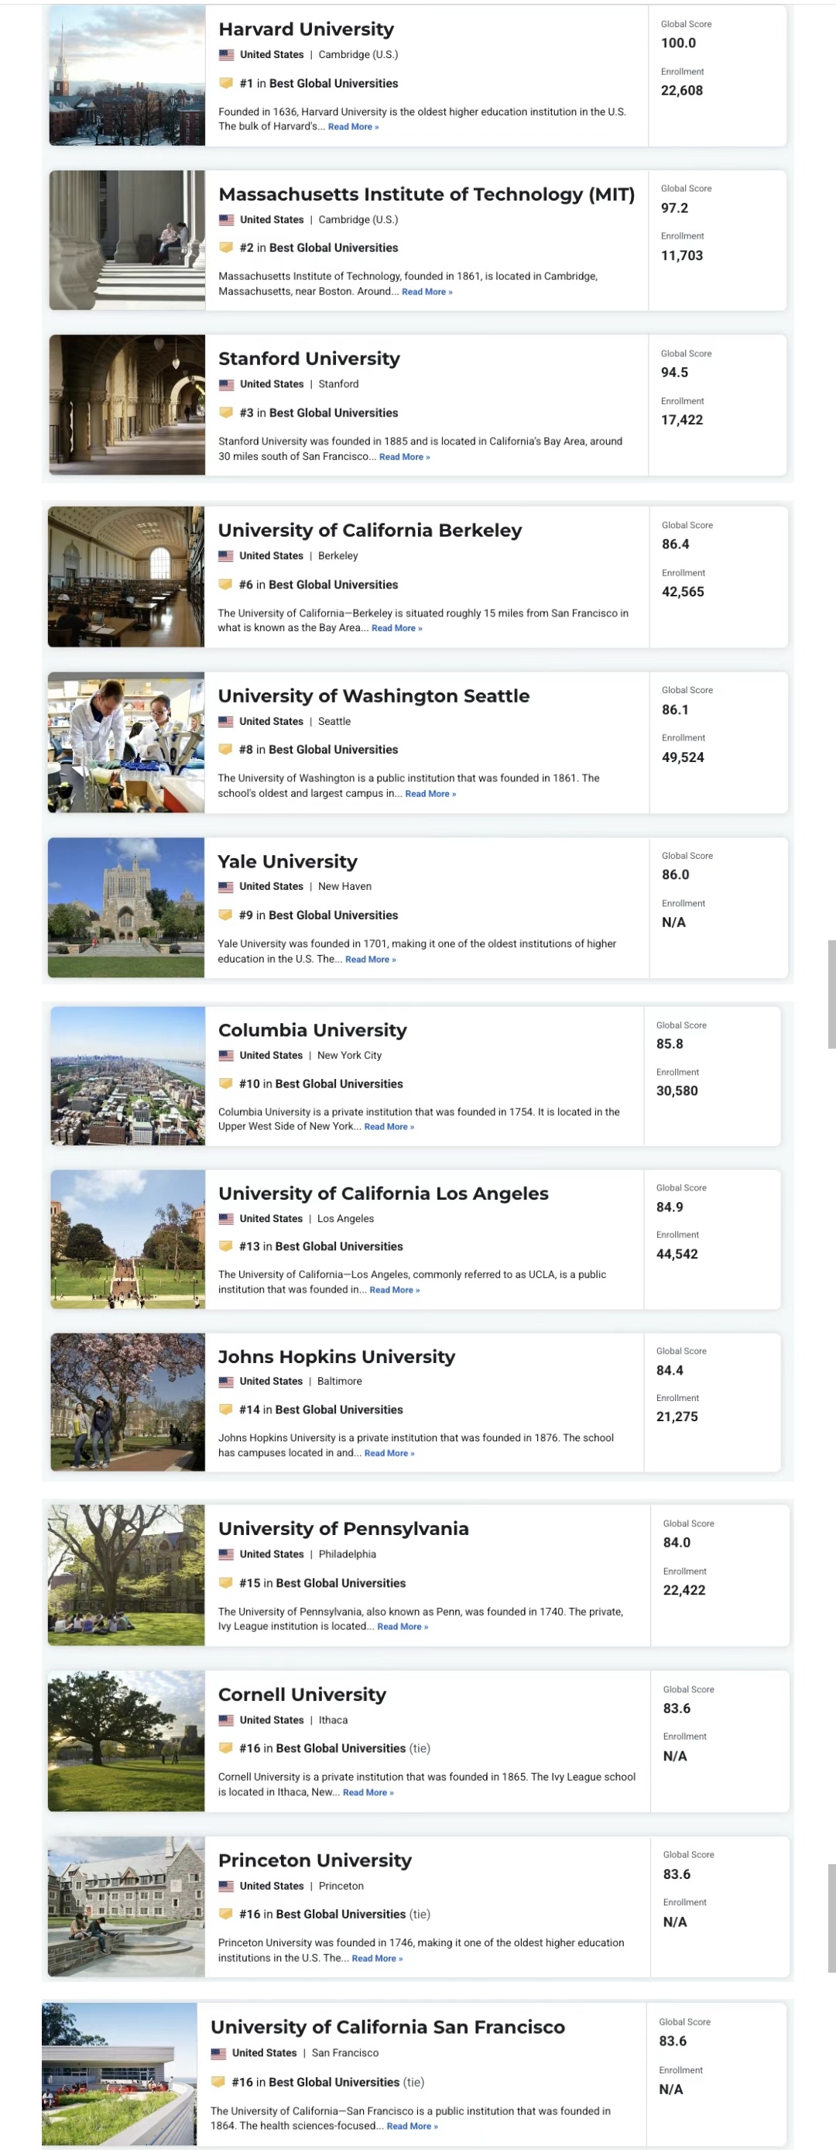
Task: Open the University of Pennsylvania title link
Action: 343,1528
